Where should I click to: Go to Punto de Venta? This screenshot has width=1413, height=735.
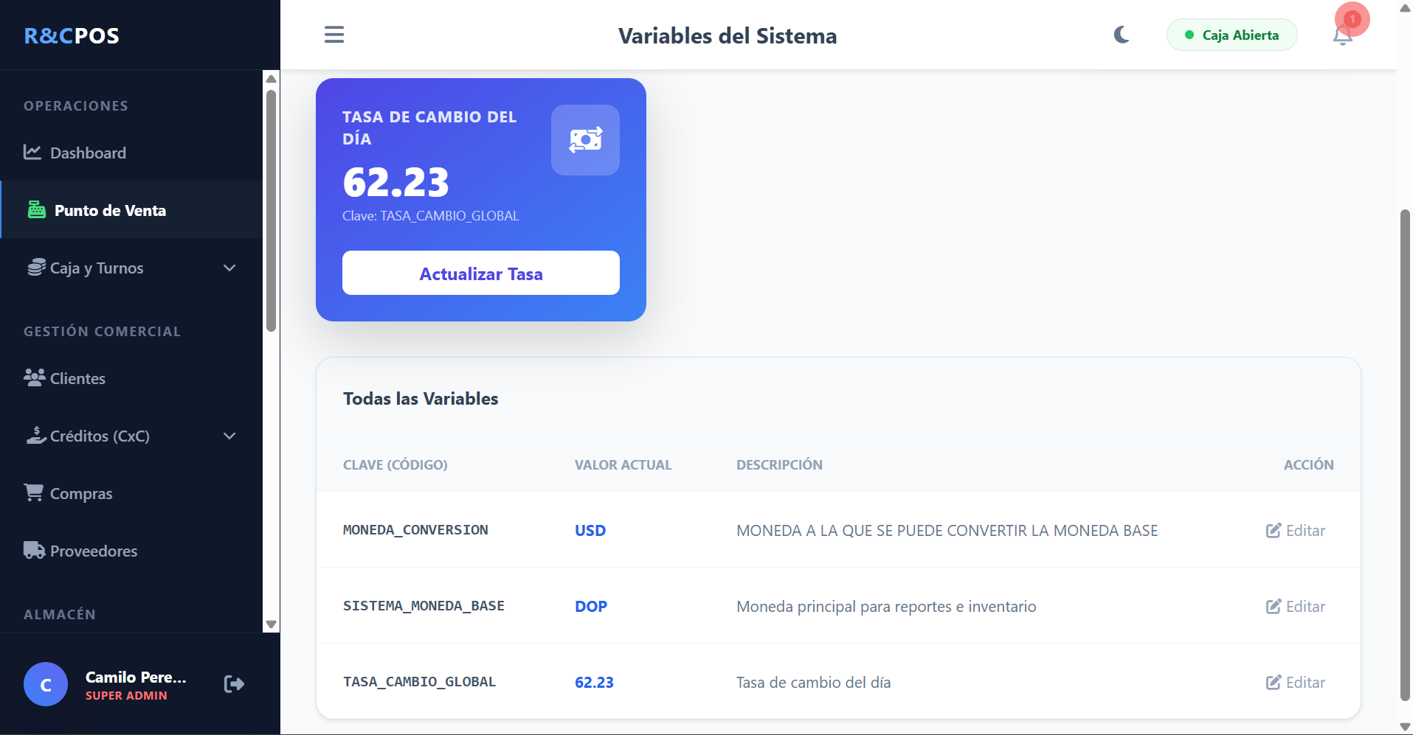131,210
